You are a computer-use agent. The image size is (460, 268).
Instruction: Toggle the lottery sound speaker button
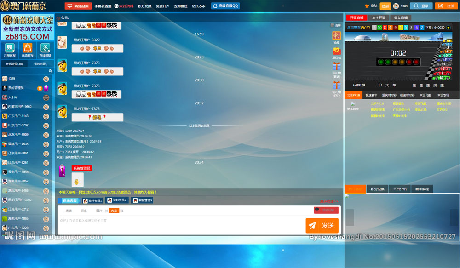pyautogui.click(x=448, y=28)
